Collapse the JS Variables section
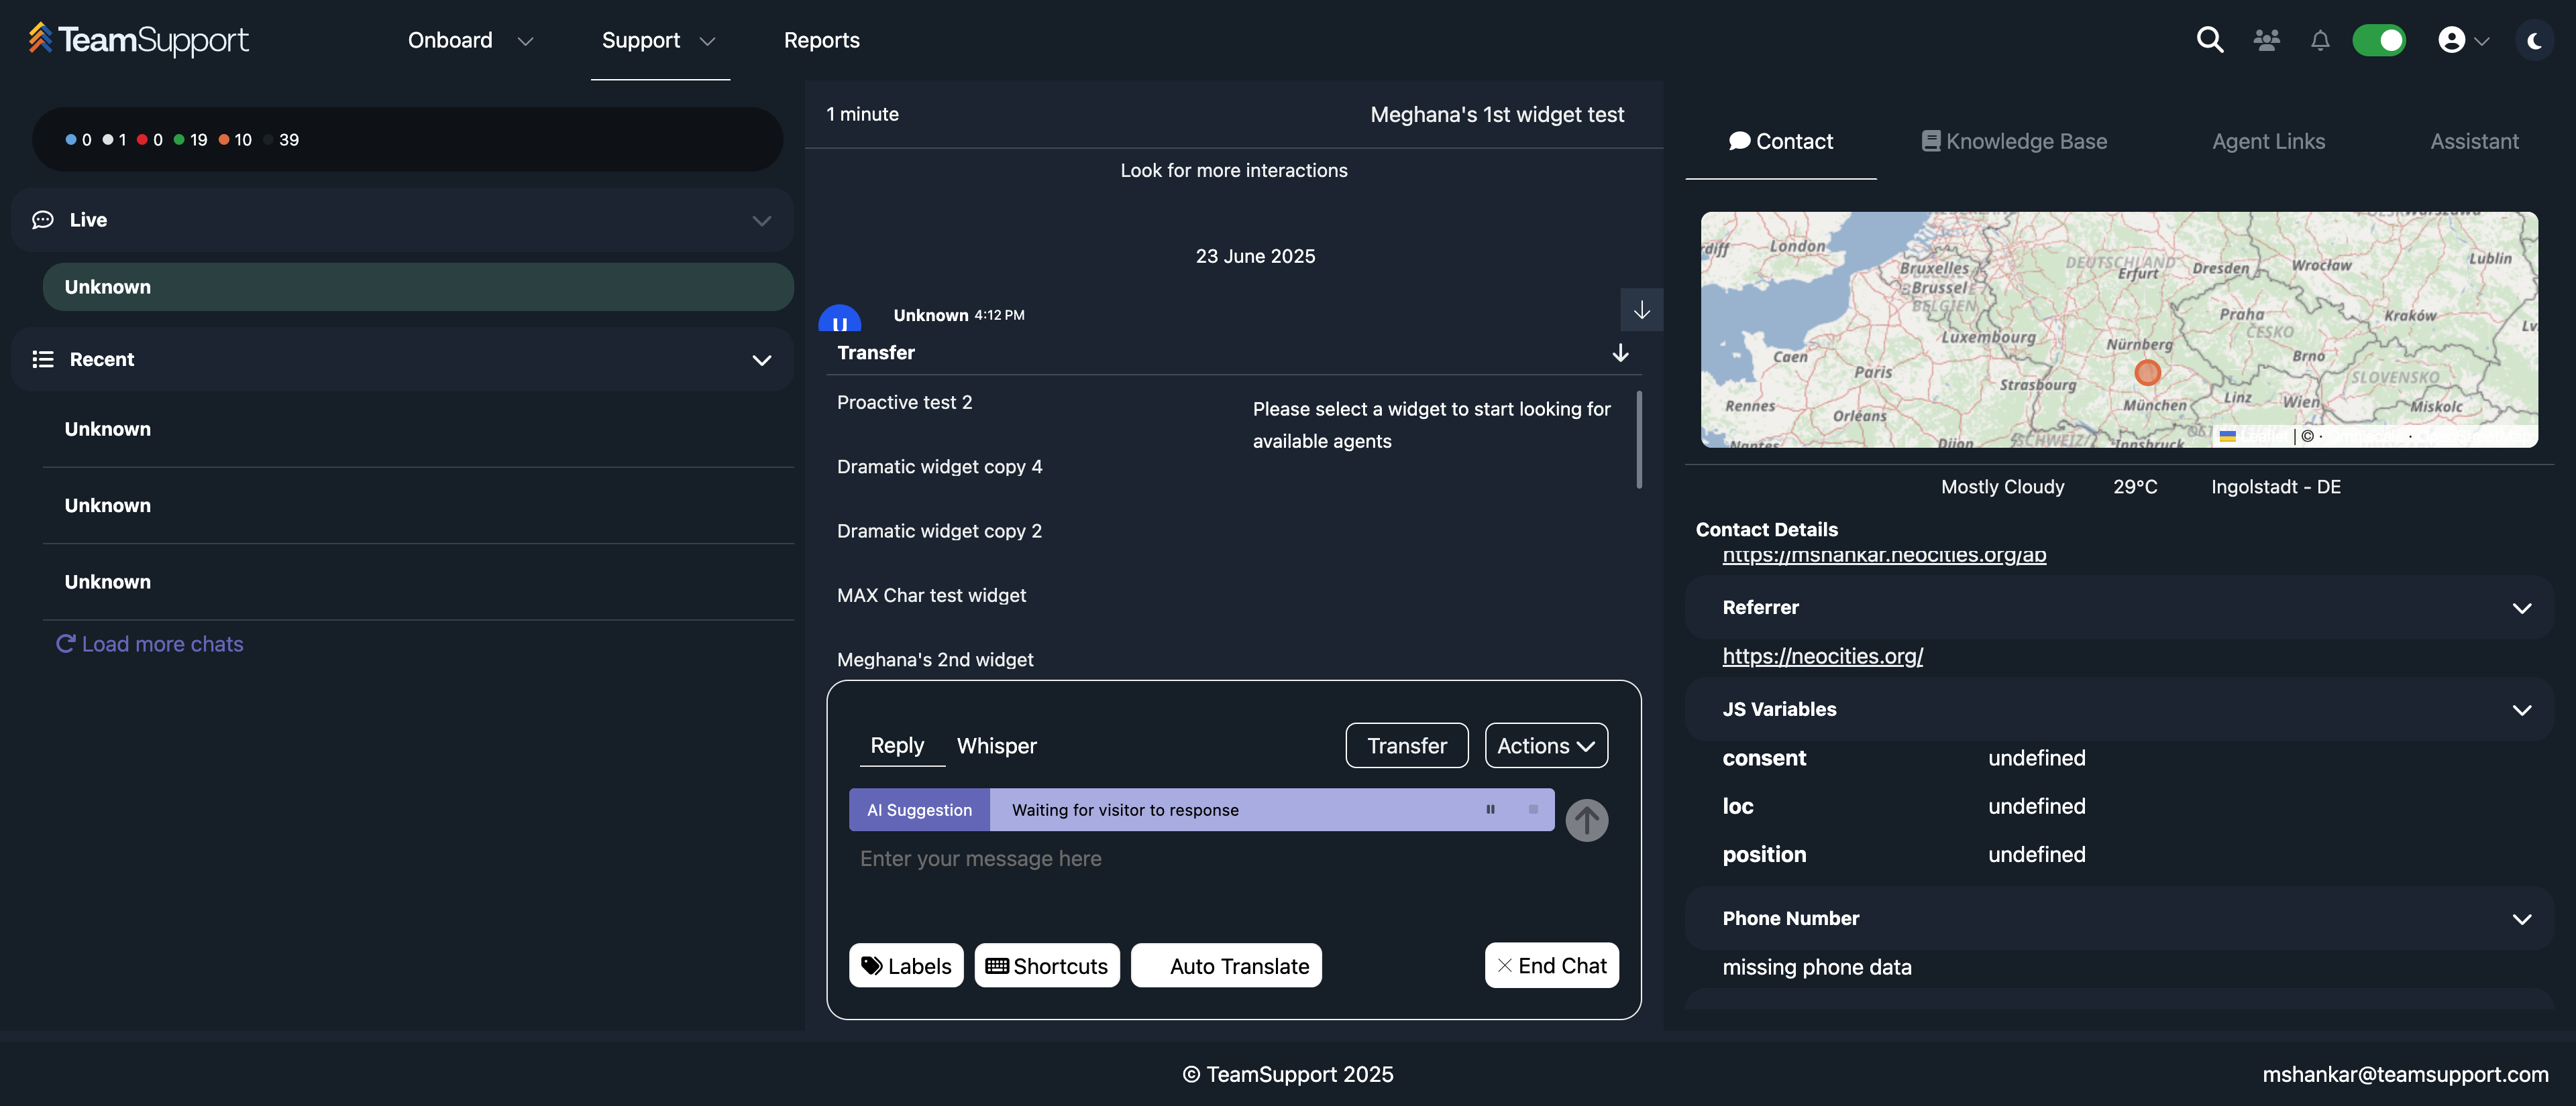 click(2521, 709)
